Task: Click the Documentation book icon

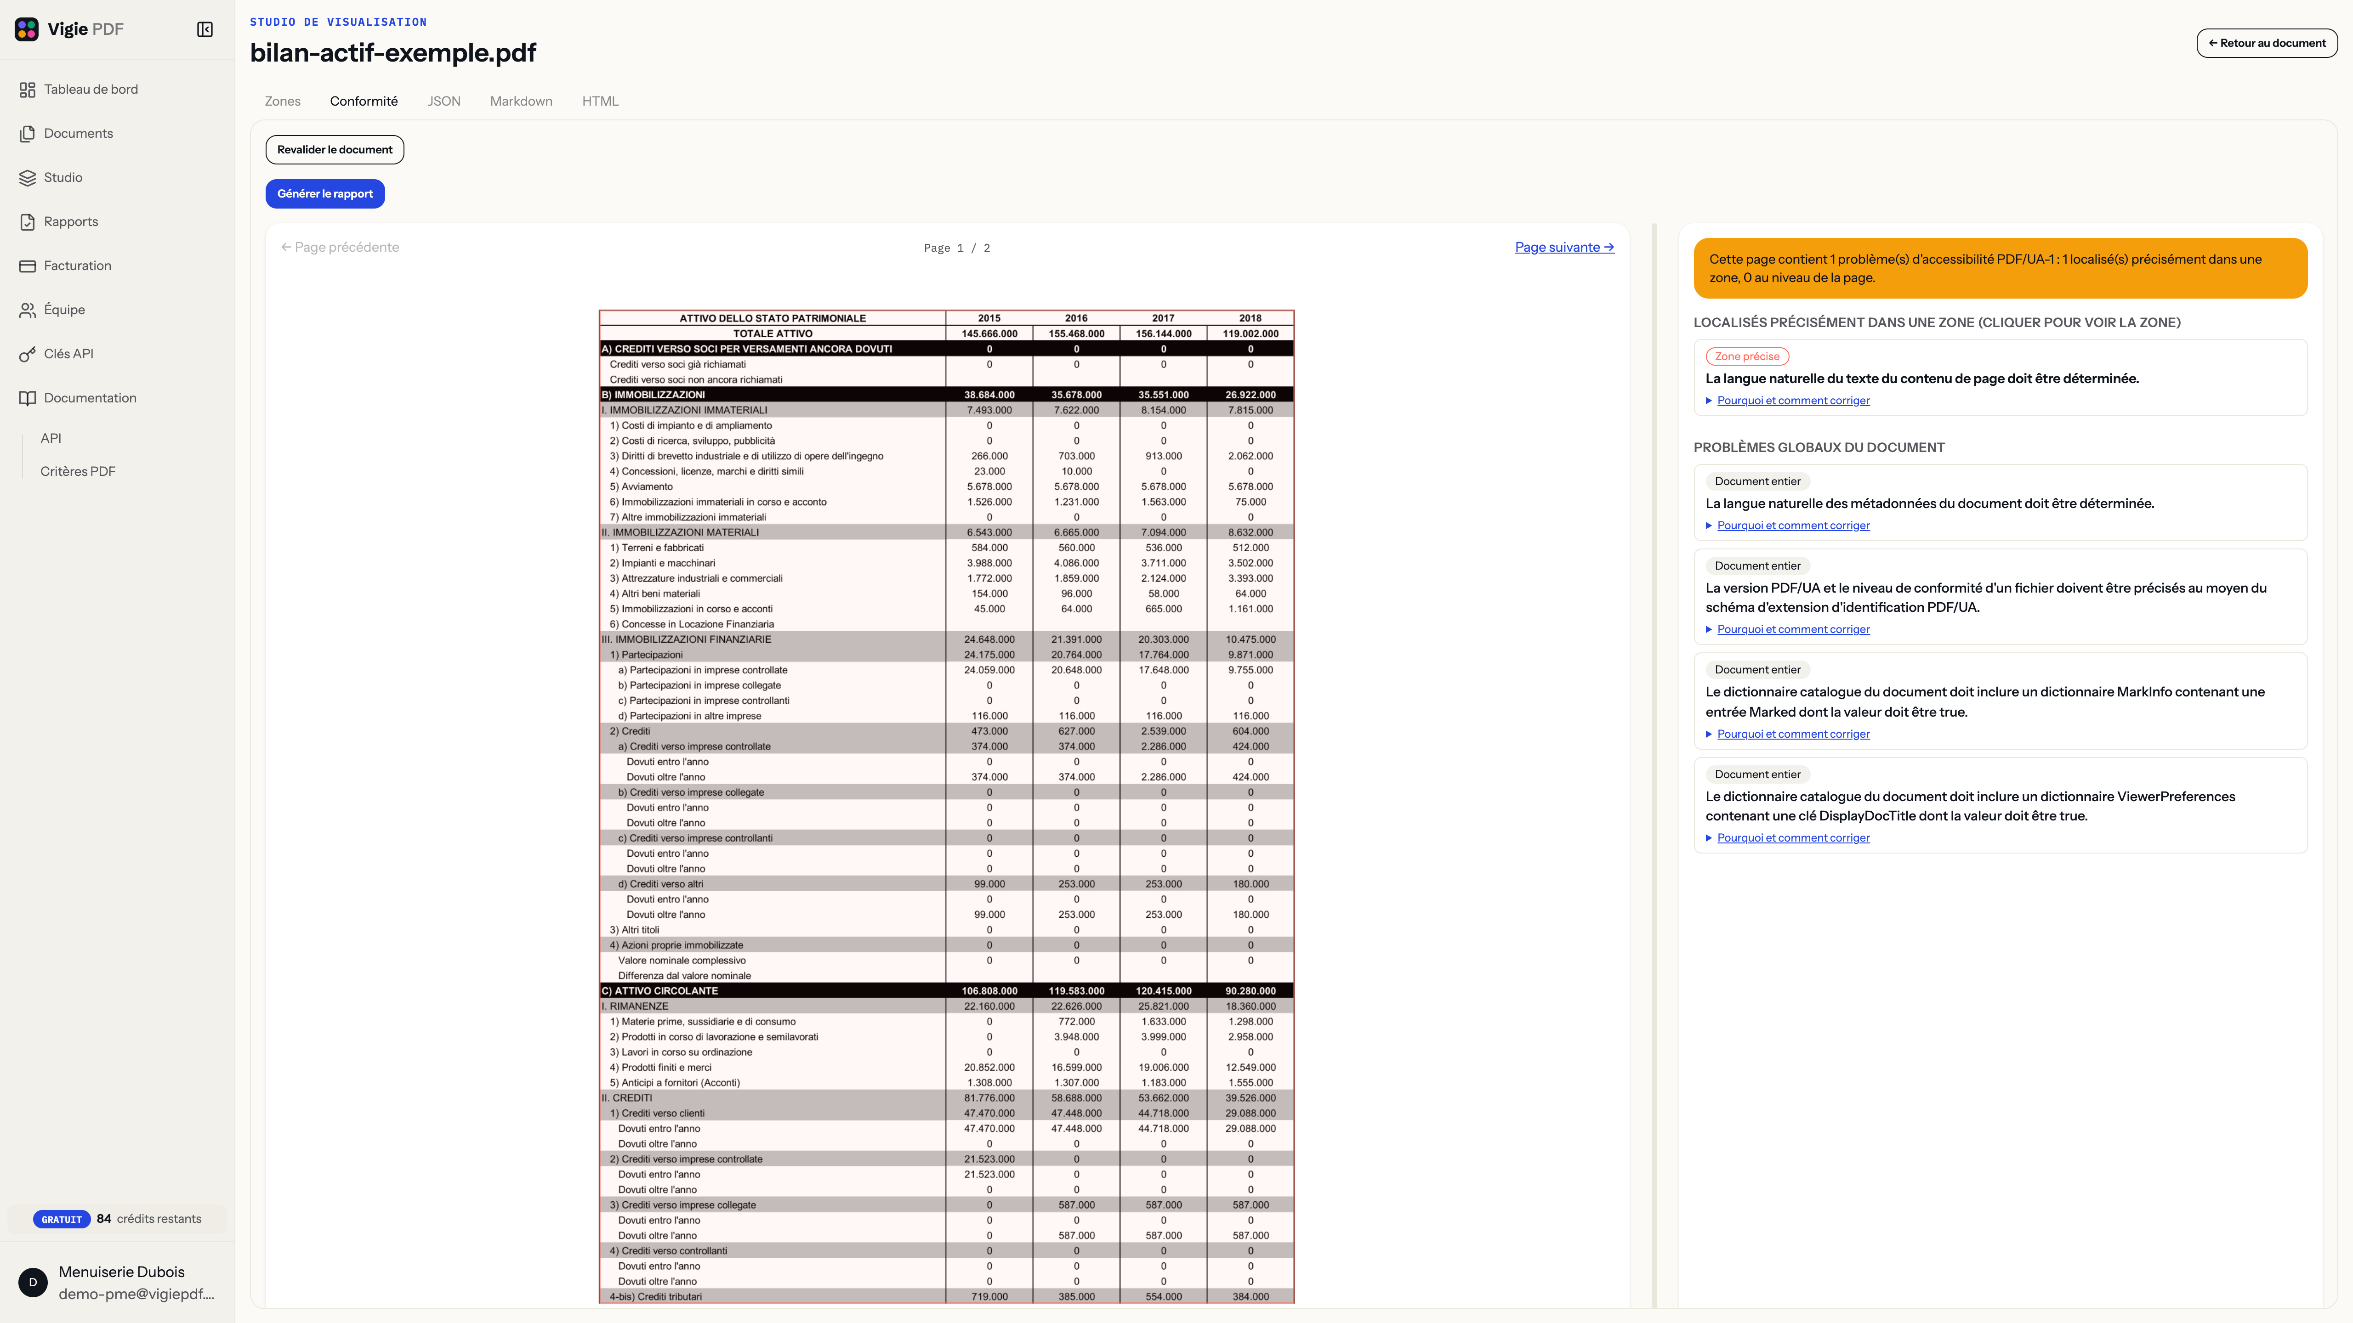Action: 28,398
